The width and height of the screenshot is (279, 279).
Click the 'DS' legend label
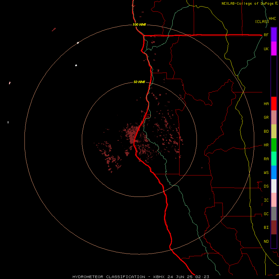tap(266, 186)
